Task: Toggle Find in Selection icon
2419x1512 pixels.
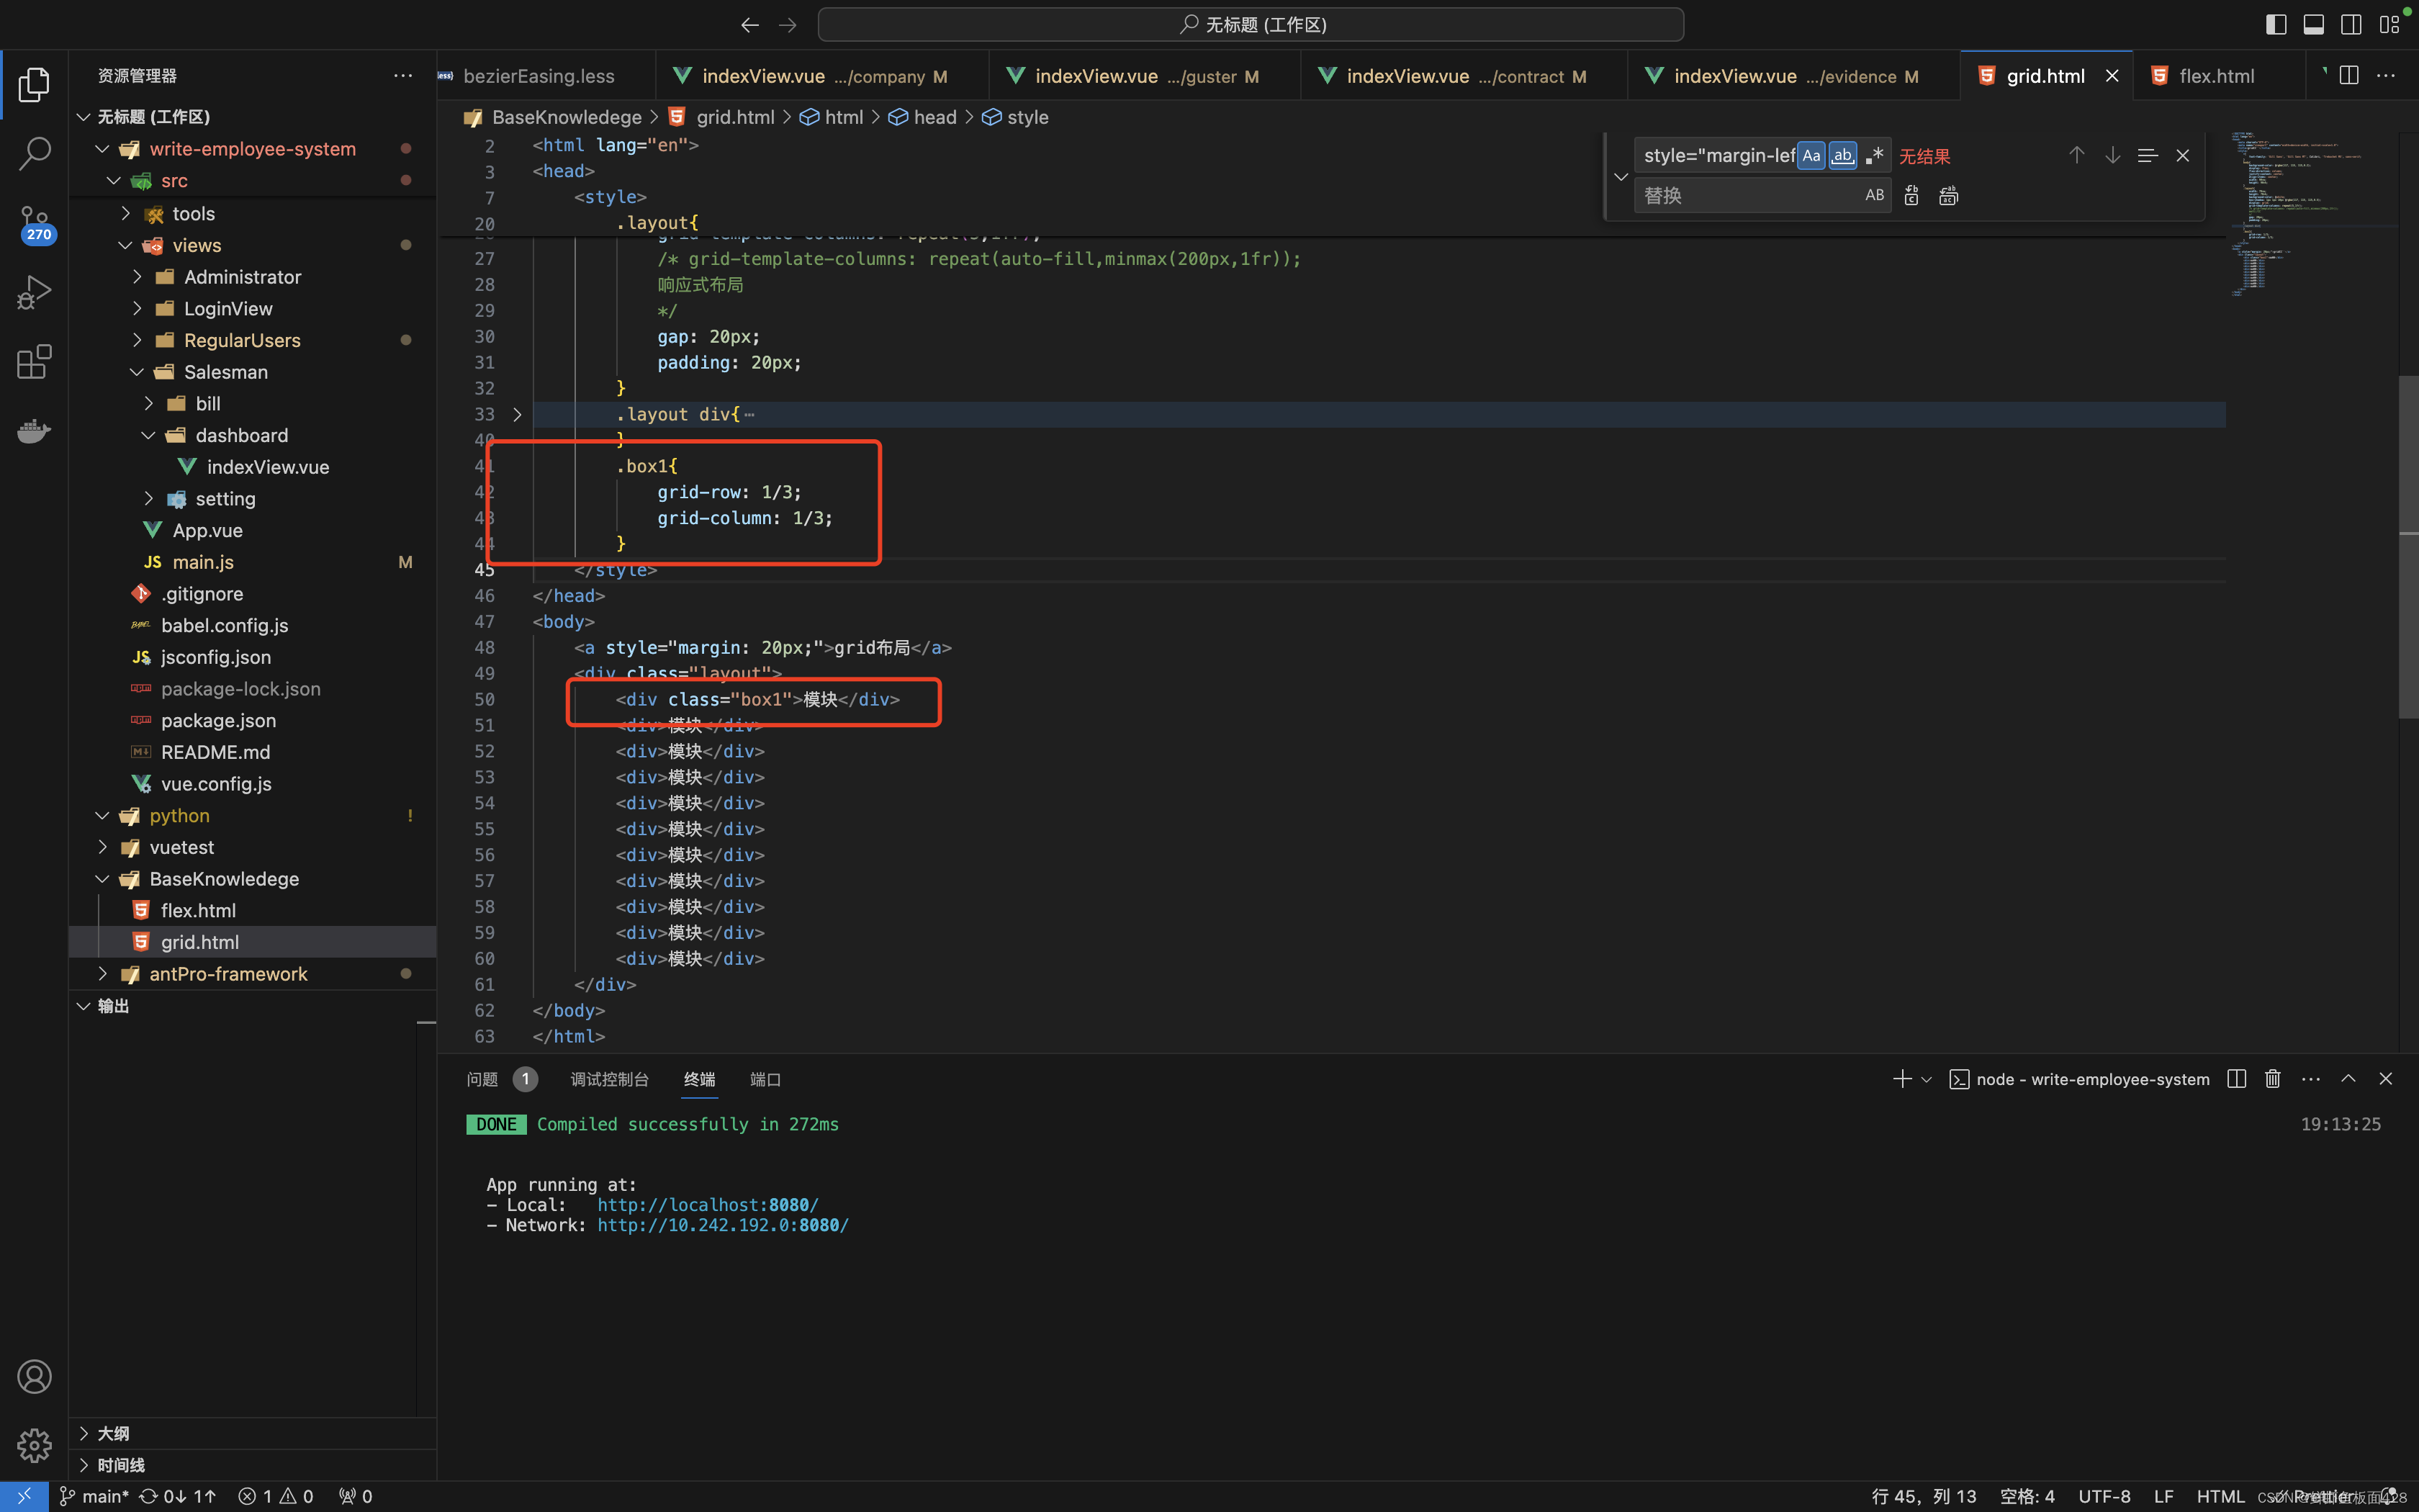Action: tap(2147, 155)
